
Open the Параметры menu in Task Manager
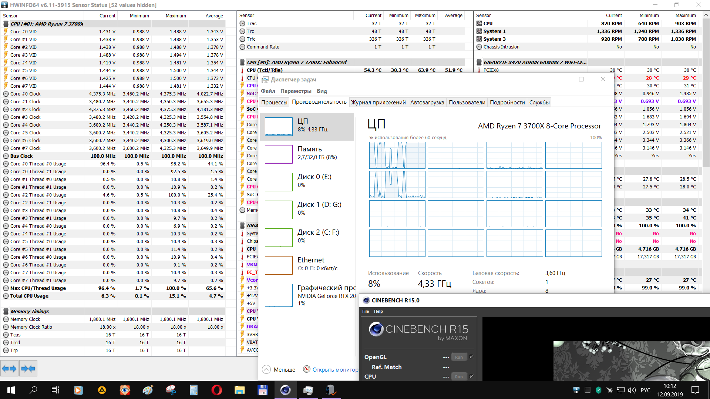296,91
